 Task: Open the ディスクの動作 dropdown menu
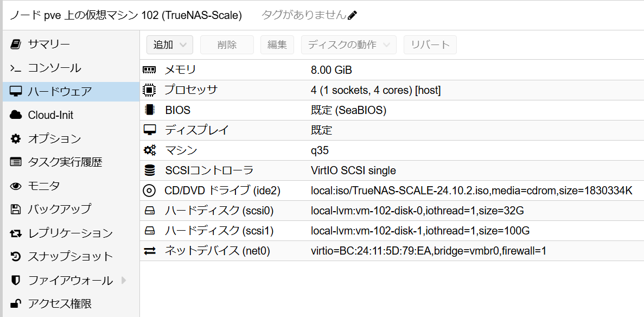[349, 45]
